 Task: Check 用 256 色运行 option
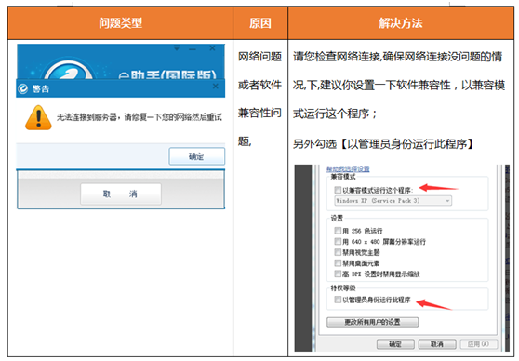(338, 231)
